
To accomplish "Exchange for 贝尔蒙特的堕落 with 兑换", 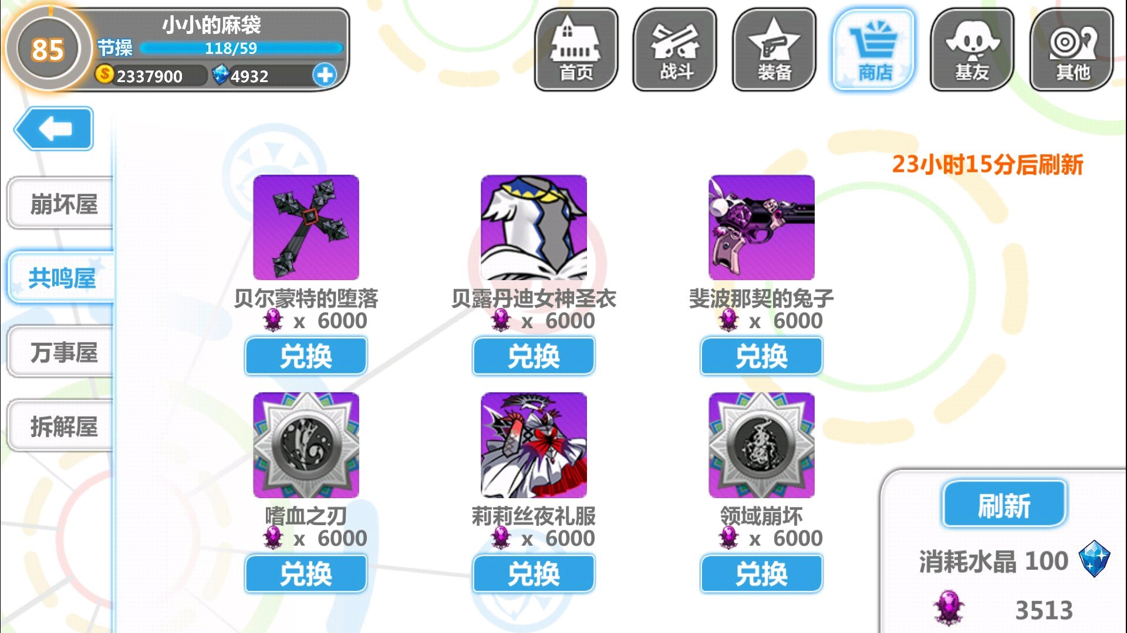I will tap(306, 356).
